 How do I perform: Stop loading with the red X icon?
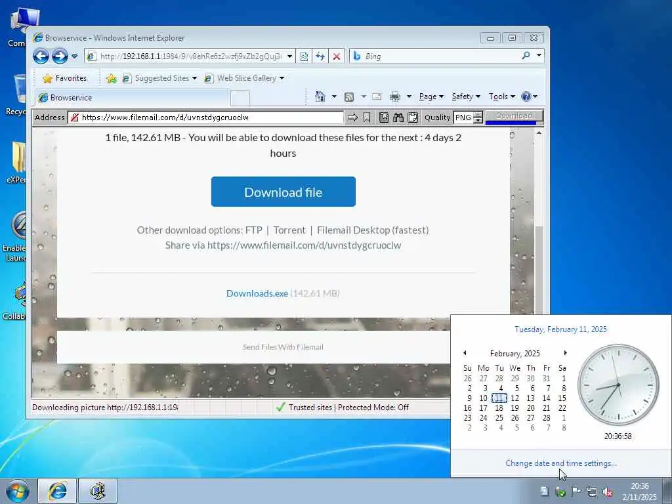(337, 56)
